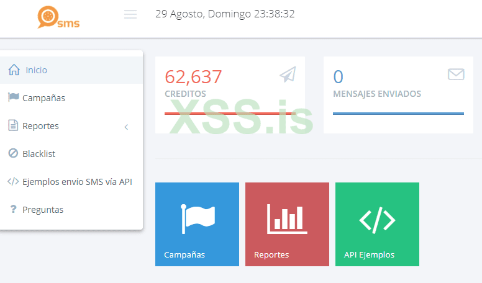Screen dimensions: 482x283
Task: Click the question mark icon beside Preguntas
Action: tap(13, 209)
